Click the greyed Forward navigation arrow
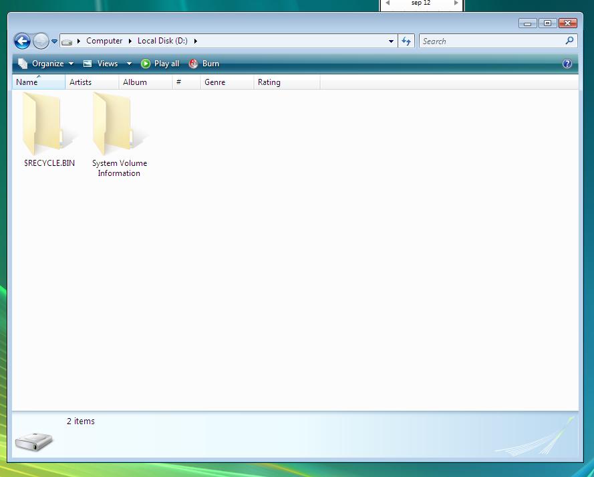 (x=41, y=41)
